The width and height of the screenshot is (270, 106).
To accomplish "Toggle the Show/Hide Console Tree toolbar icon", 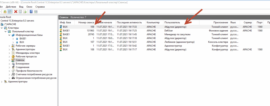I will 10,12.
